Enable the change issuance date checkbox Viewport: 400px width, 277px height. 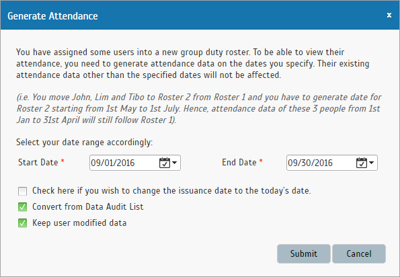(22, 191)
